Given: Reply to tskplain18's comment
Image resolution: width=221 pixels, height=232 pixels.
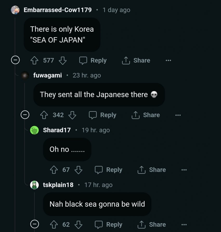Looking at the screenshot, I should click(x=109, y=224).
